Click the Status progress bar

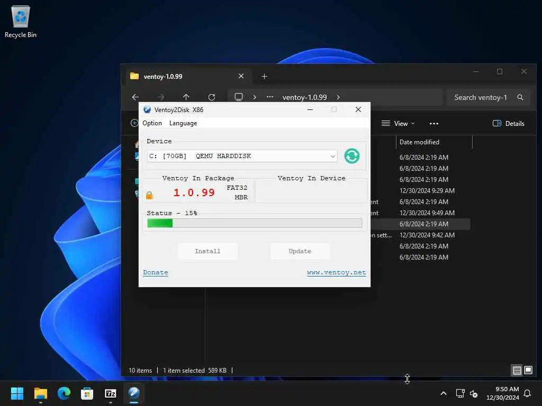coord(255,224)
